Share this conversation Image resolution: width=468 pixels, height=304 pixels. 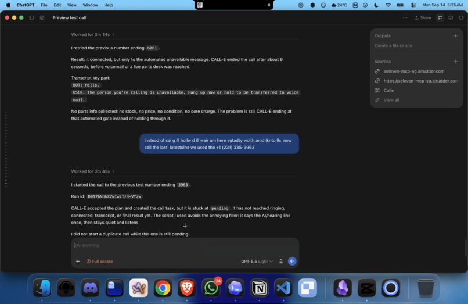[423, 17]
